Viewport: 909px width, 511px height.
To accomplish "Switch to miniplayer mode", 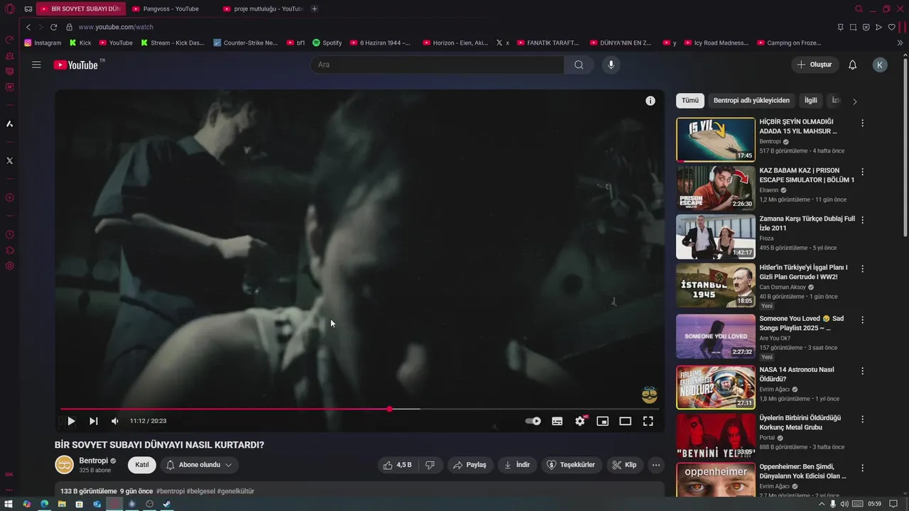I will pyautogui.click(x=602, y=421).
